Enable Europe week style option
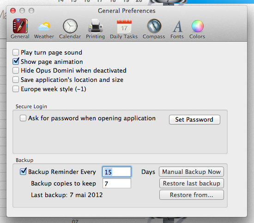The height and width of the screenshot is (223, 254). 16,89
